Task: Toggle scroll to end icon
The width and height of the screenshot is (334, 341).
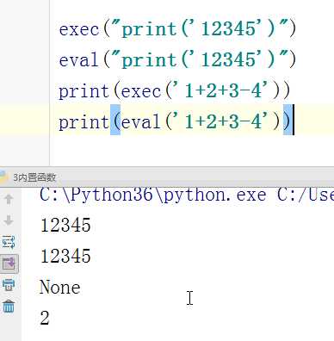Action: coord(9,263)
